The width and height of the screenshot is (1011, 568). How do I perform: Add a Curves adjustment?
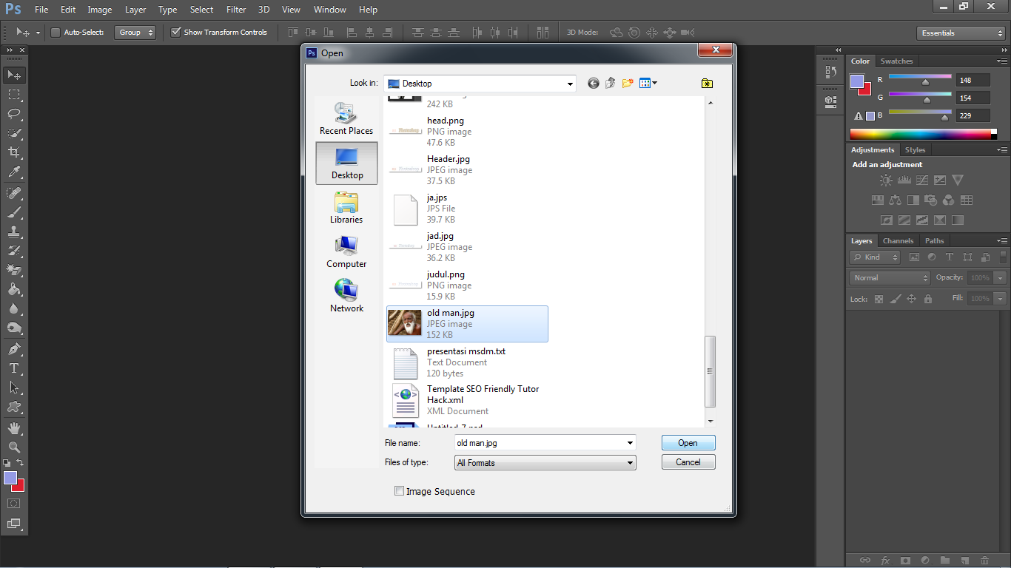click(x=921, y=180)
